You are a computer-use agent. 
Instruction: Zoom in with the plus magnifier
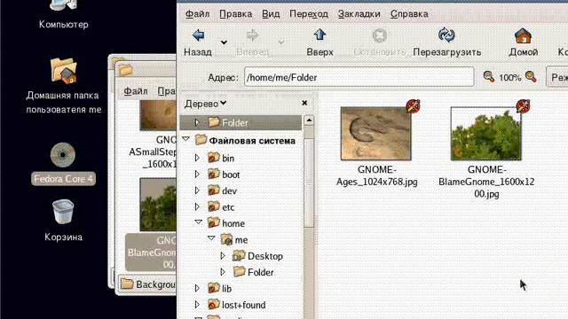(x=531, y=77)
